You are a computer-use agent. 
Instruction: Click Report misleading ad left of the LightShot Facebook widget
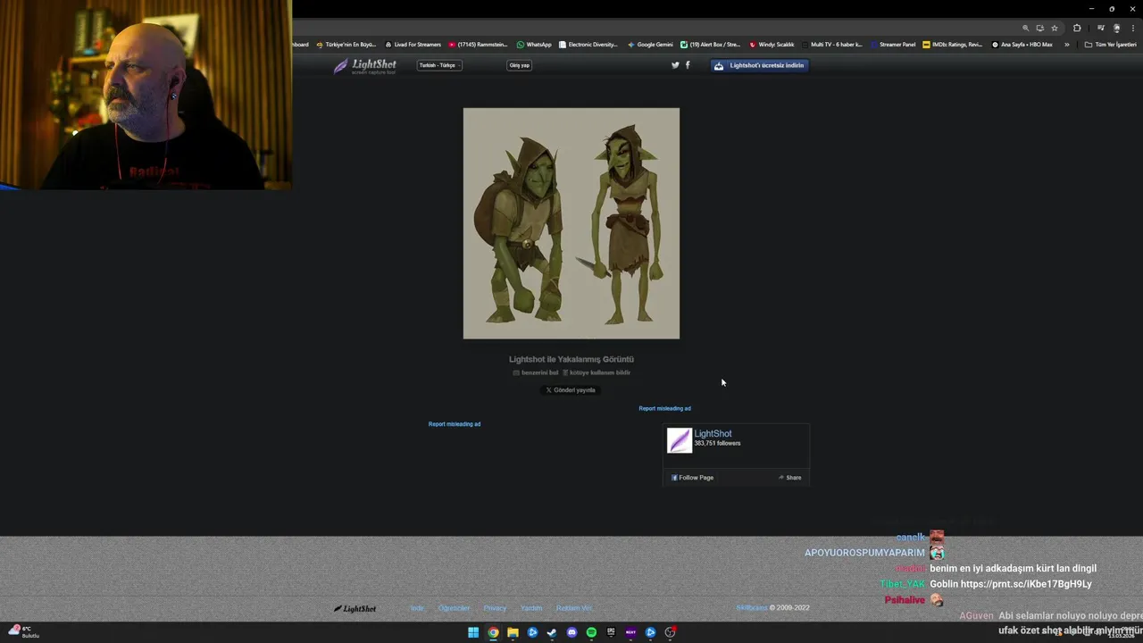(x=455, y=424)
